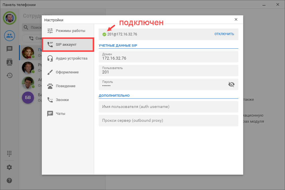Close the Настройки dialog
Viewport: 285px width, 190px height.
click(x=236, y=20)
